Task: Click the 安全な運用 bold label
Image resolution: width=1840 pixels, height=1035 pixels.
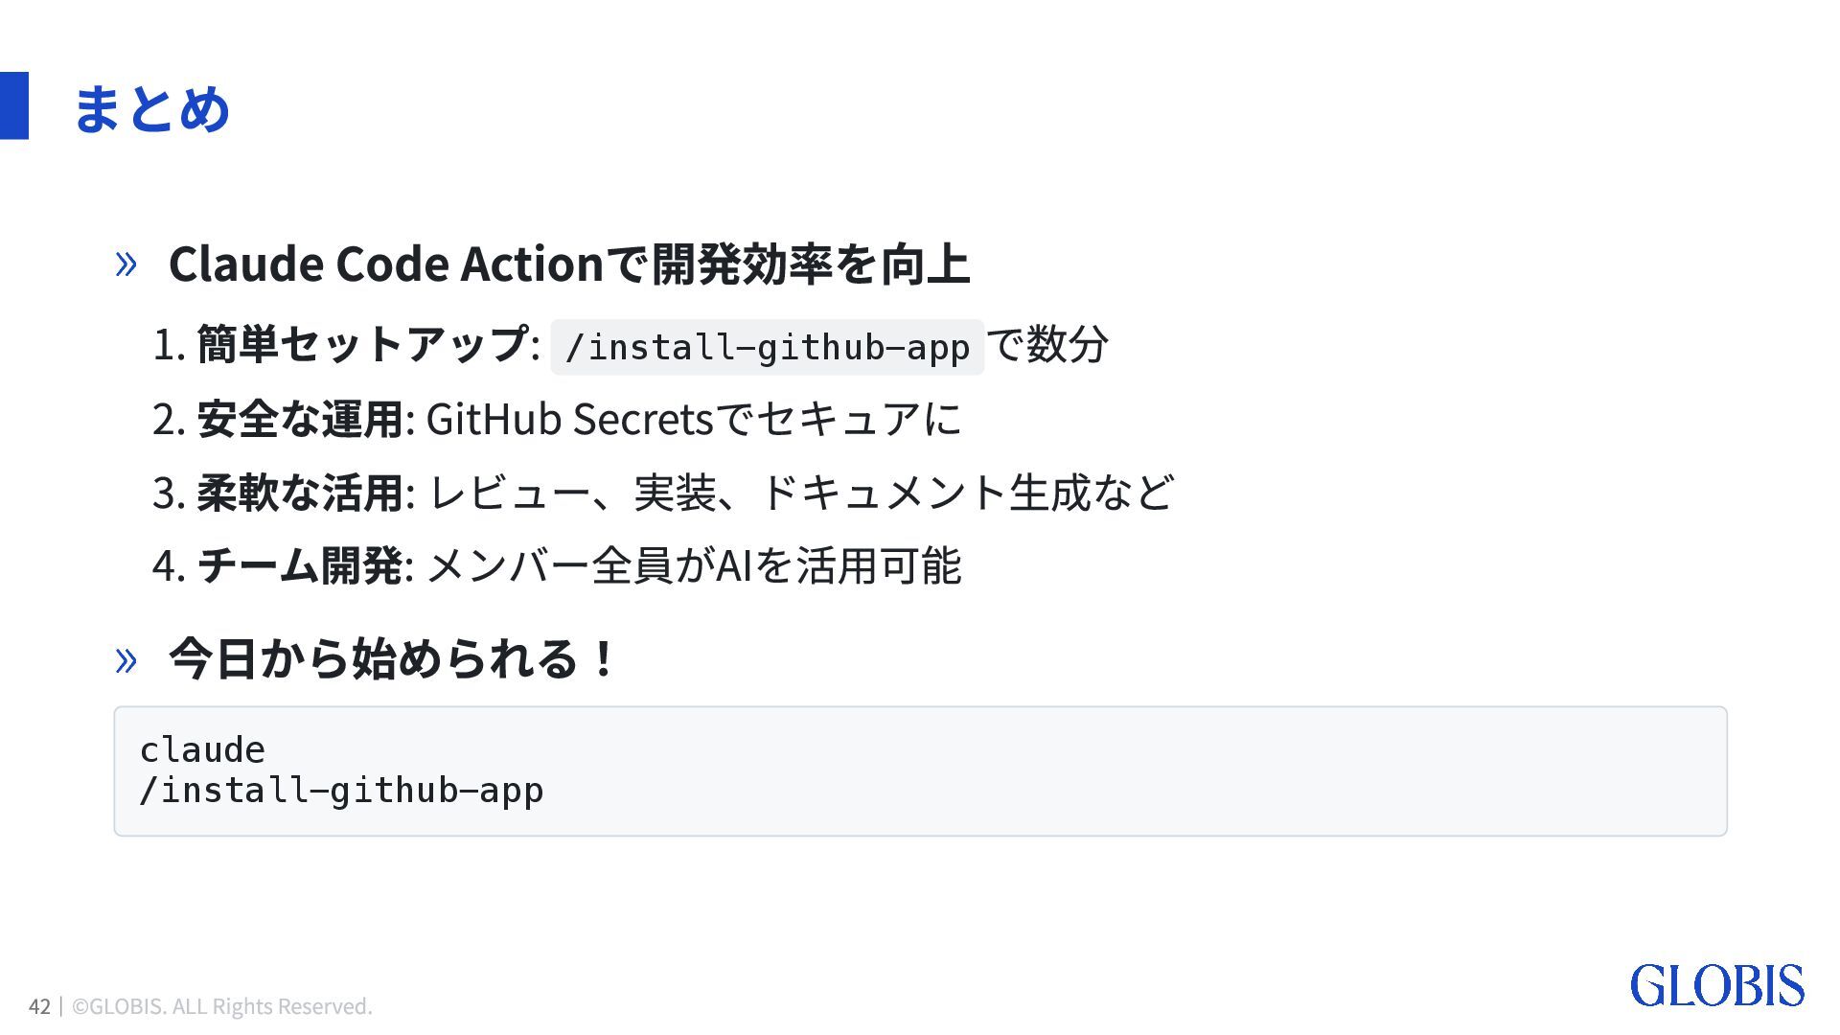Action: pyautogui.click(x=300, y=419)
